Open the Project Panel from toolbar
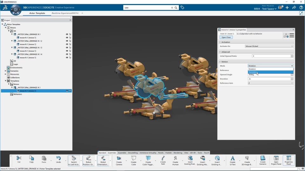This screenshot has height=171, width=305. point(276,158)
